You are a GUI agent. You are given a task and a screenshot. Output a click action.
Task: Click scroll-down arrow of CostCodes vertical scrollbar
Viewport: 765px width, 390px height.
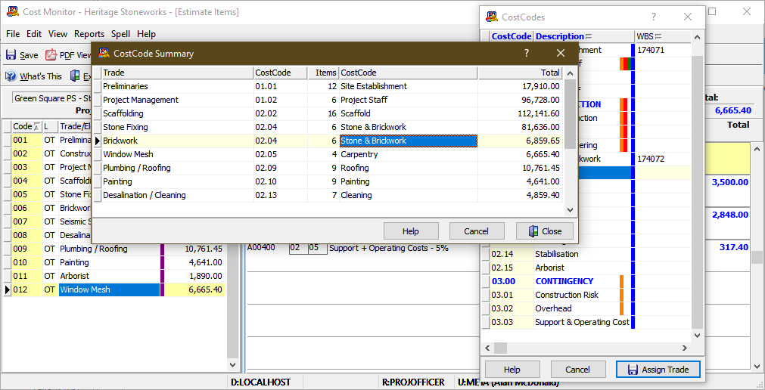698,336
